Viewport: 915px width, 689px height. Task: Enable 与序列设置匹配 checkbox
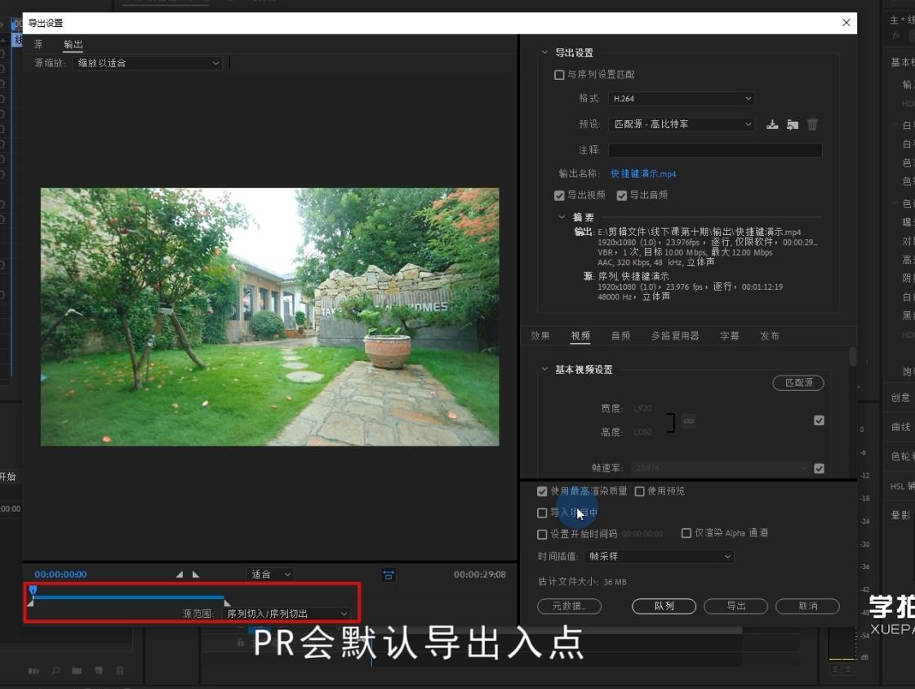[x=559, y=74]
